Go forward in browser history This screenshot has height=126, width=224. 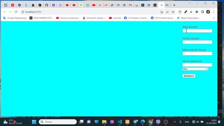pos(10,12)
